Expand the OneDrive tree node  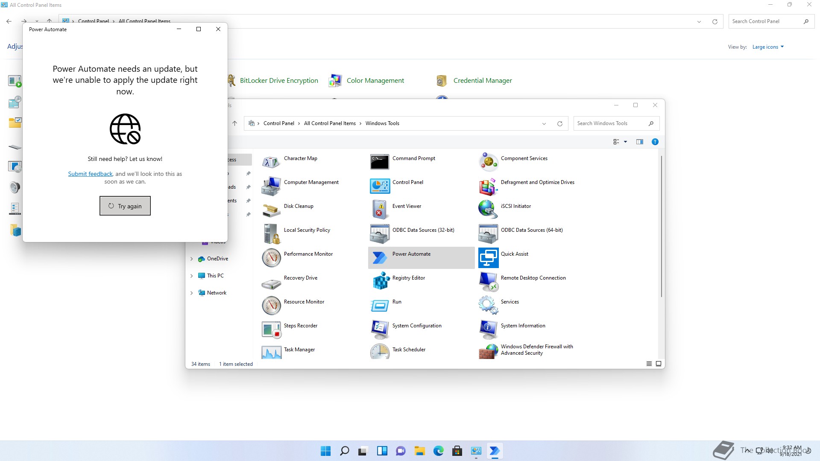tap(192, 259)
